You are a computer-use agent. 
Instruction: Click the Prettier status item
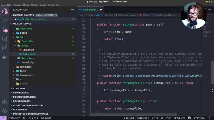200,118
